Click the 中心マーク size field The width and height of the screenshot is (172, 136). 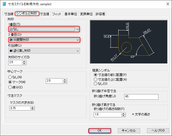coord(54,81)
